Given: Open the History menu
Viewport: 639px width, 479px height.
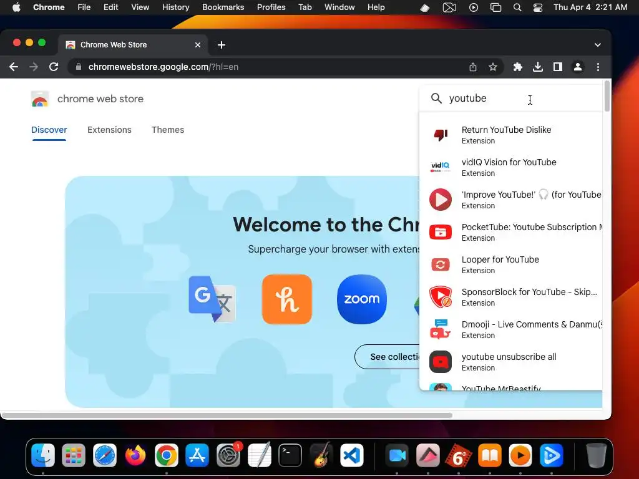Looking at the screenshot, I should (x=175, y=7).
